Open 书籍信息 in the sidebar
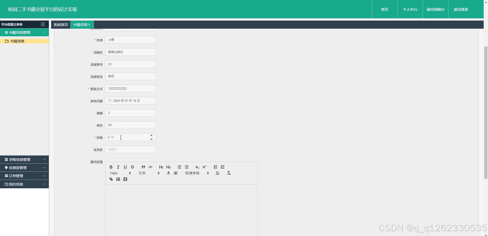 pos(24,41)
